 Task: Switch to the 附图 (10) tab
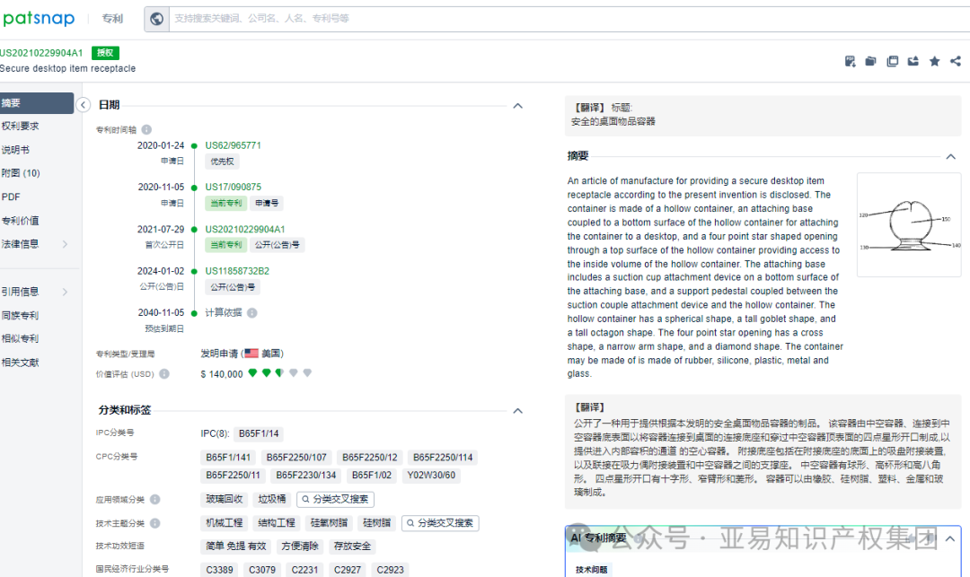pos(27,171)
